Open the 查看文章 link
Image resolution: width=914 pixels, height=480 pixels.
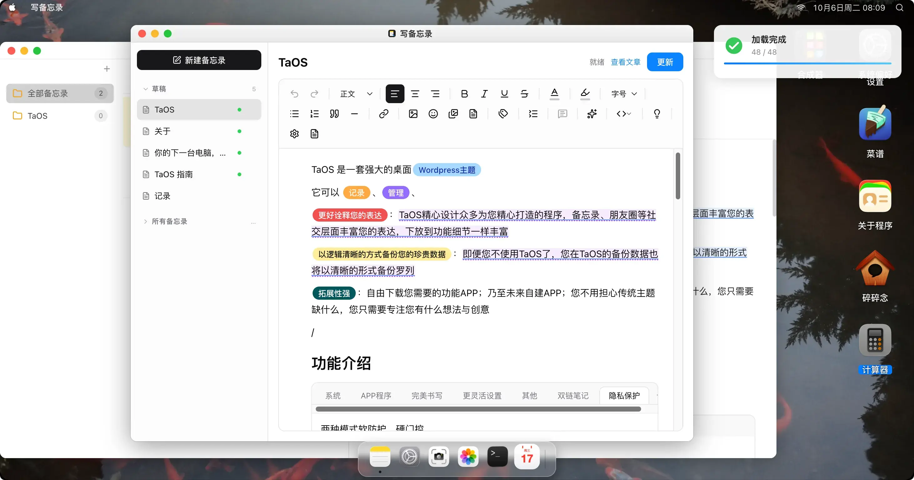pyautogui.click(x=625, y=62)
